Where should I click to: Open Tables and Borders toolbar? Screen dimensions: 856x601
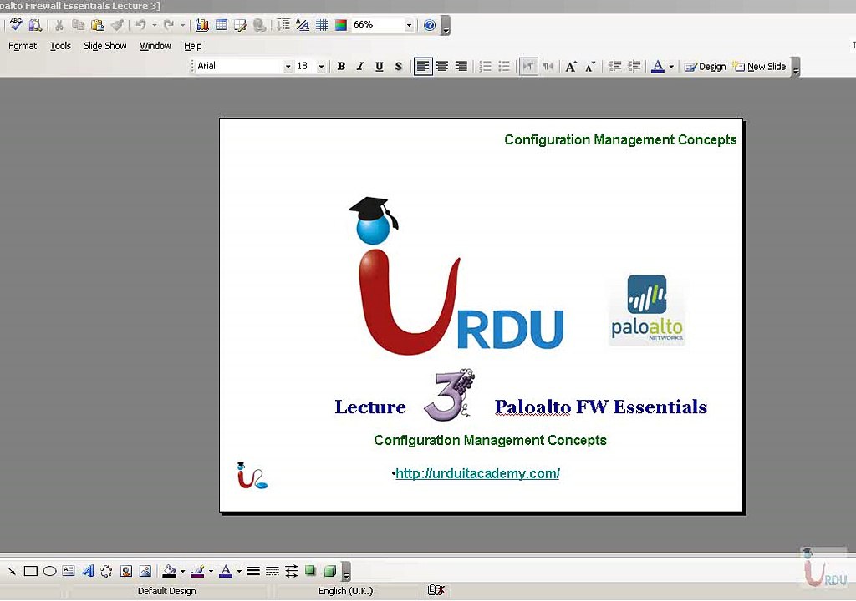(240, 25)
